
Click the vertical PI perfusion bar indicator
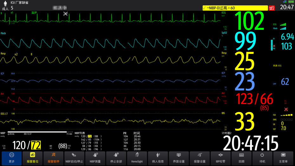272,45
